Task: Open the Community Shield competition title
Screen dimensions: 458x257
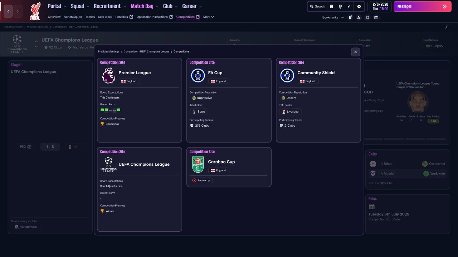Action: (x=316, y=73)
